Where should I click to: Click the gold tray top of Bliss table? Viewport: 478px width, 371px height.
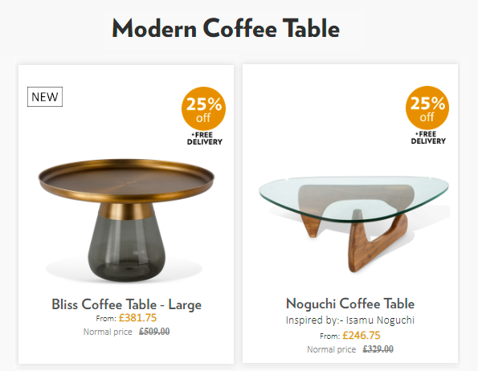pos(126,181)
